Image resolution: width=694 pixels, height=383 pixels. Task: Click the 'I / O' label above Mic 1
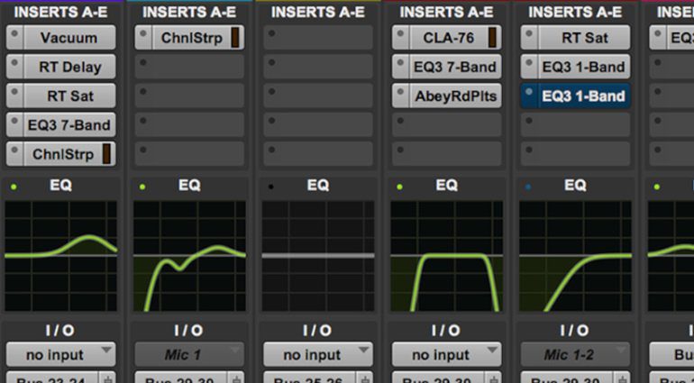[188, 331]
